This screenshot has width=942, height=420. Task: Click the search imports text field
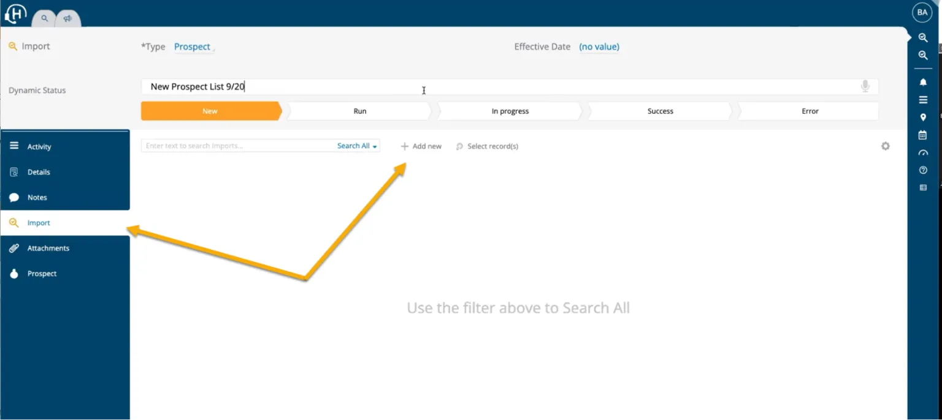pyautogui.click(x=238, y=146)
